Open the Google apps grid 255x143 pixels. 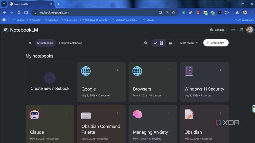[241, 30]
